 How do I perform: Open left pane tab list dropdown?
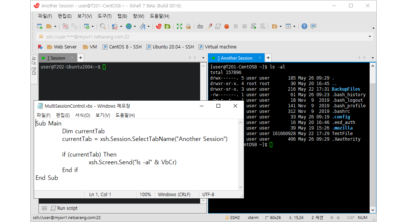203,58
